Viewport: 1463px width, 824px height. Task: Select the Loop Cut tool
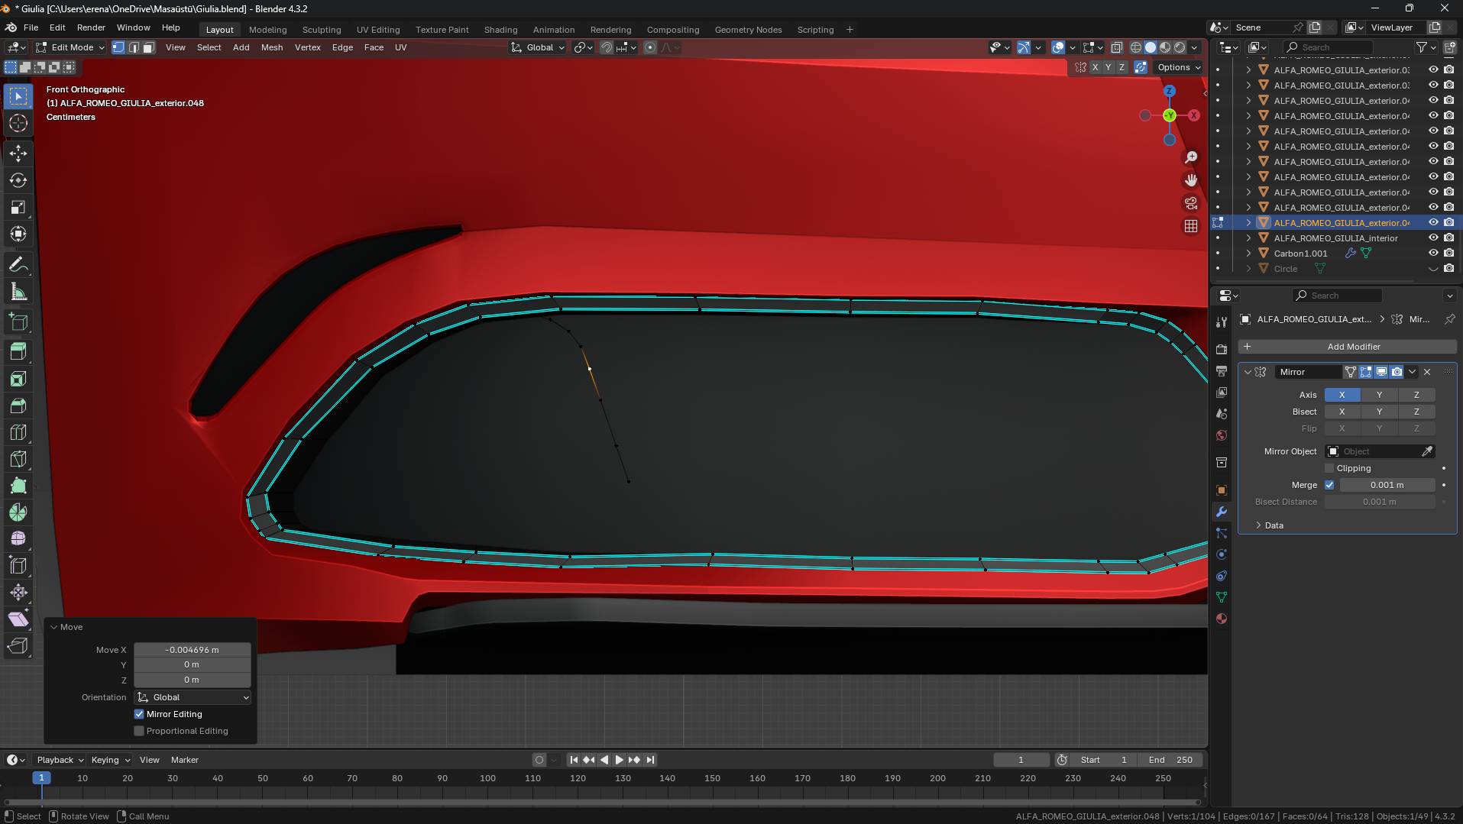click(18, 432)
